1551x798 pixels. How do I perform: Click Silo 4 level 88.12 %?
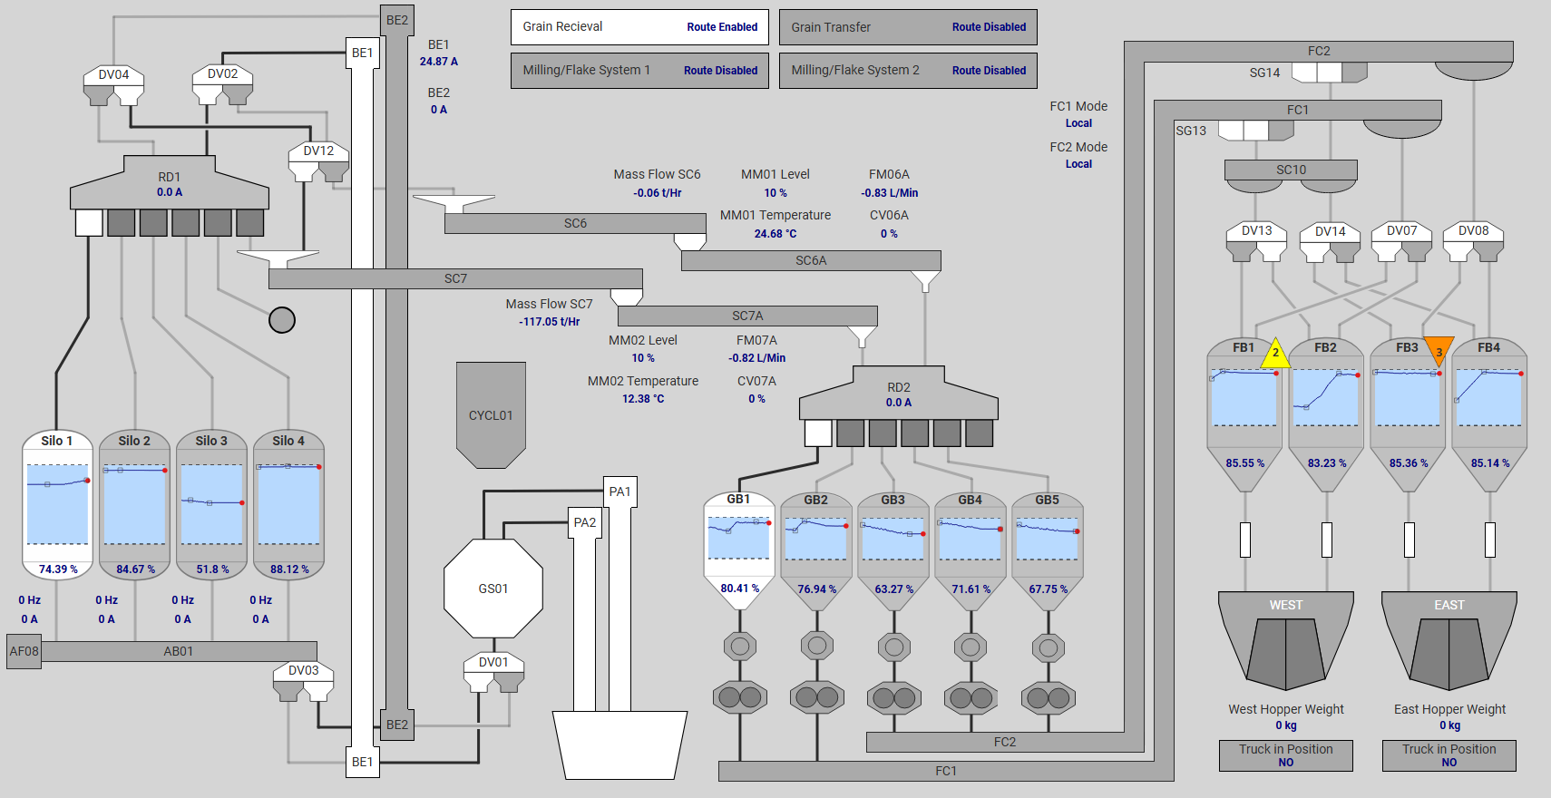(x=289, y=569)
